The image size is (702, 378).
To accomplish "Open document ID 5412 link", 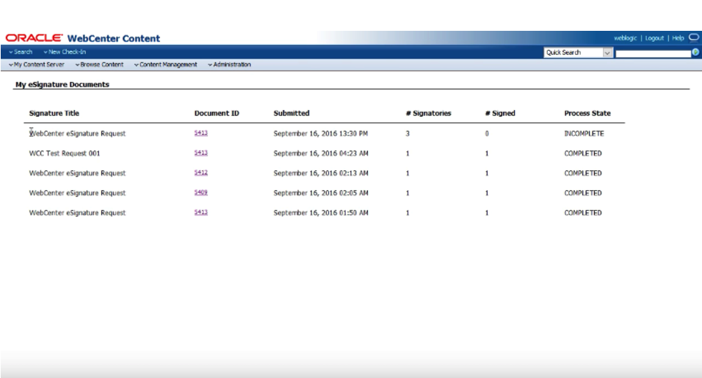I will [x=201, y=172].
